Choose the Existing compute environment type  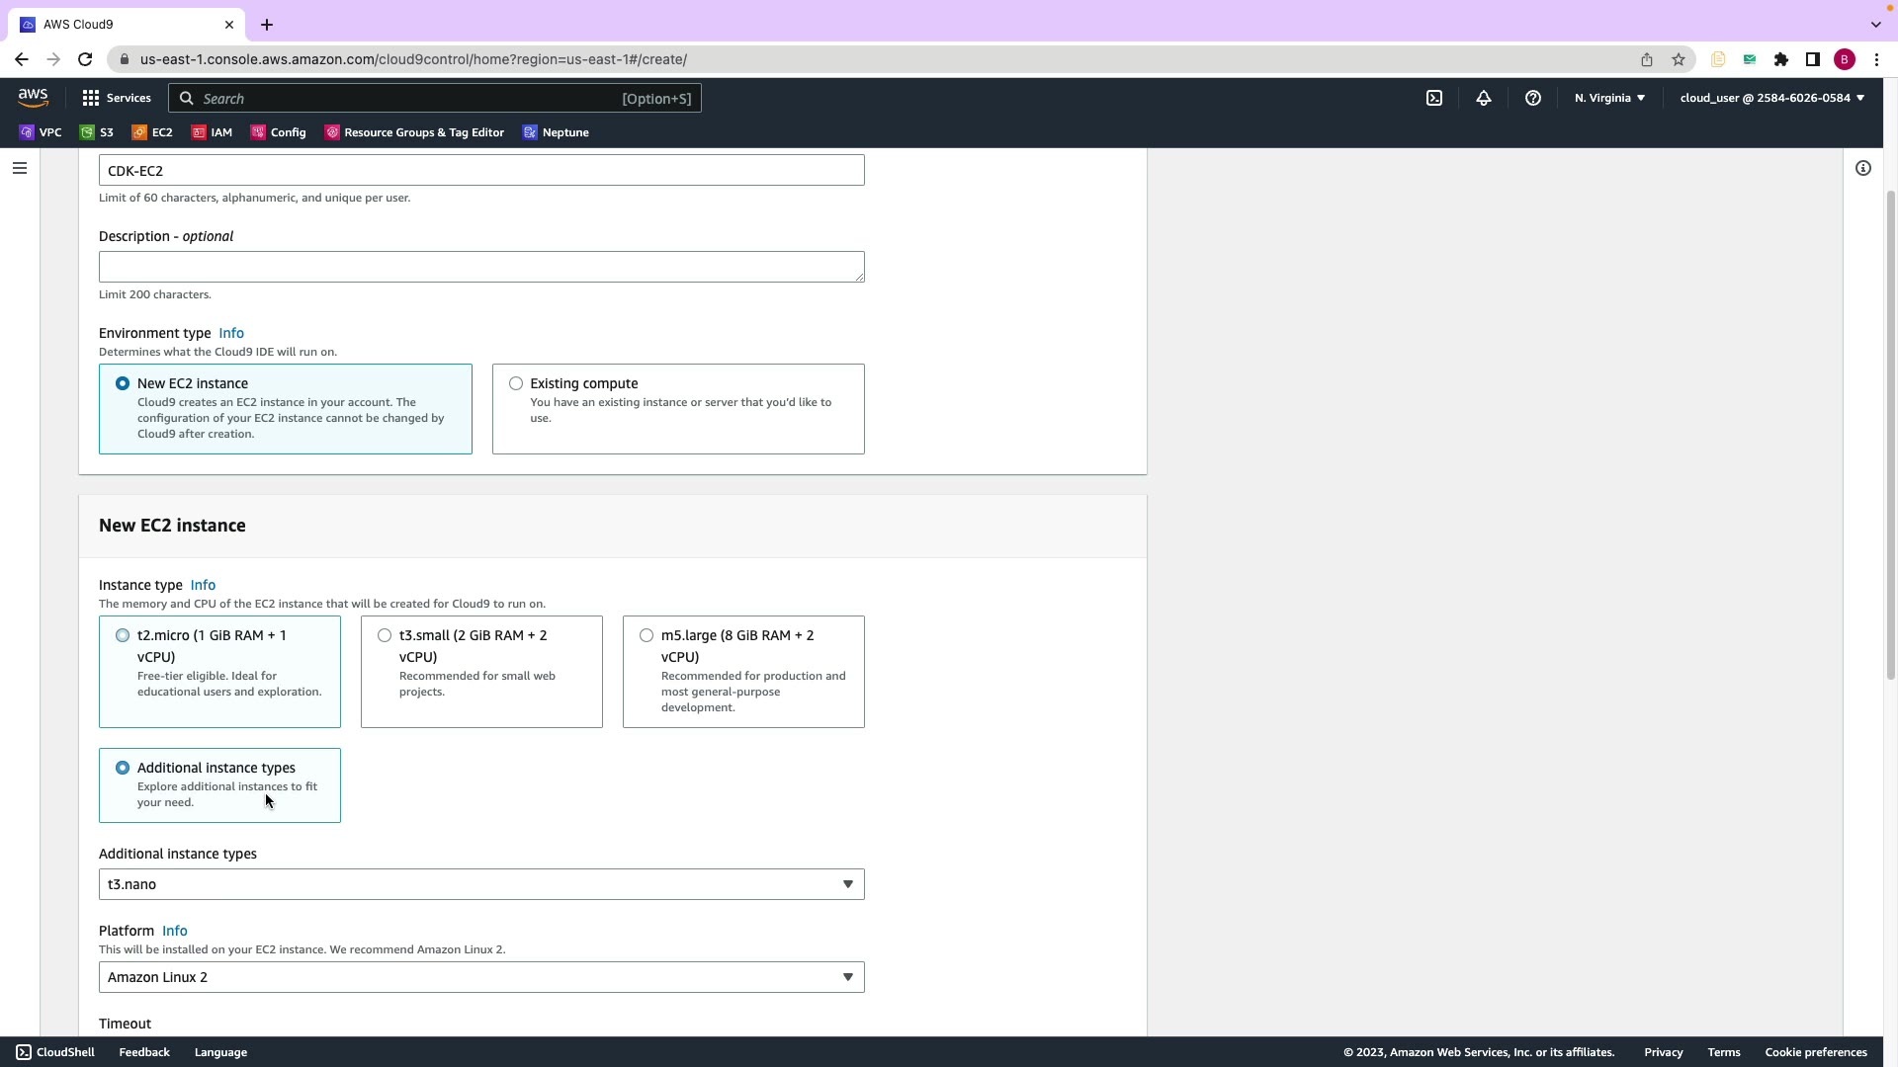(516, 383)
